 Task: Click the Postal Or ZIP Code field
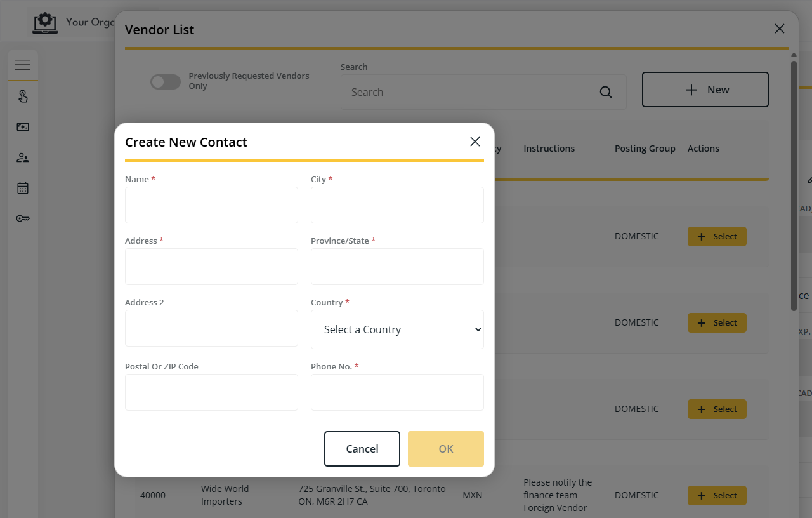coord(211,392)
